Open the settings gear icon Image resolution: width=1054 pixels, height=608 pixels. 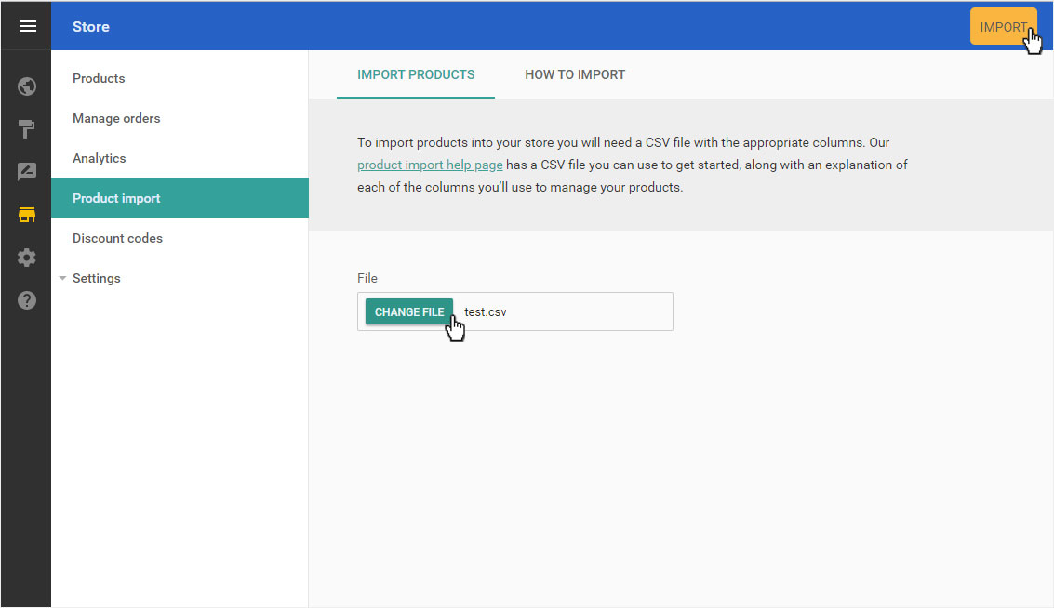coord(27,258)
